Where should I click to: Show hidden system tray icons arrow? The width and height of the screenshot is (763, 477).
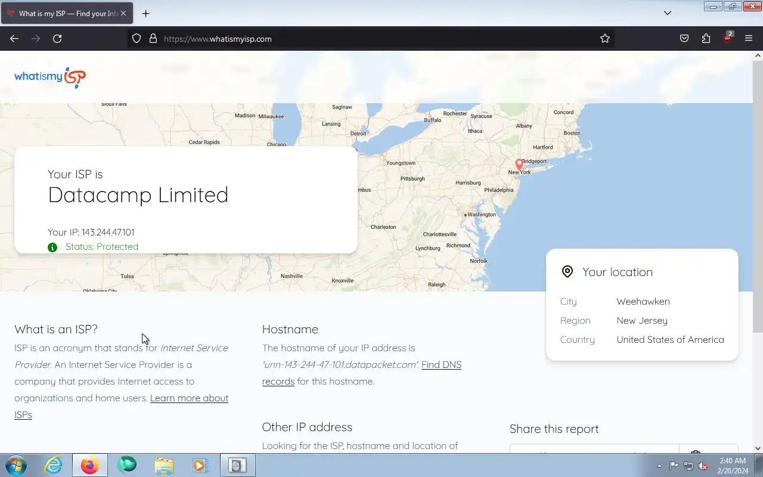click(x=659, y=466)
